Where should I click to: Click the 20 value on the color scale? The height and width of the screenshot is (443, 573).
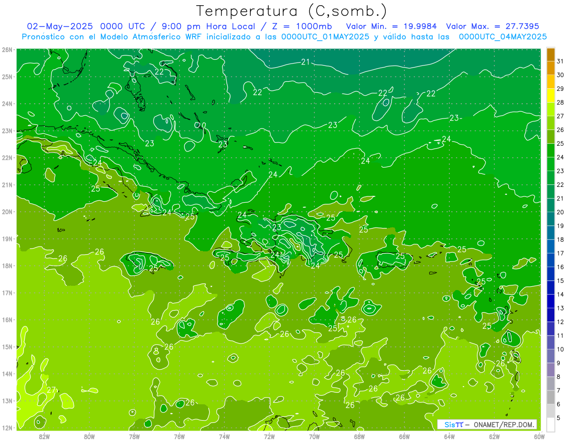(560, 212)
